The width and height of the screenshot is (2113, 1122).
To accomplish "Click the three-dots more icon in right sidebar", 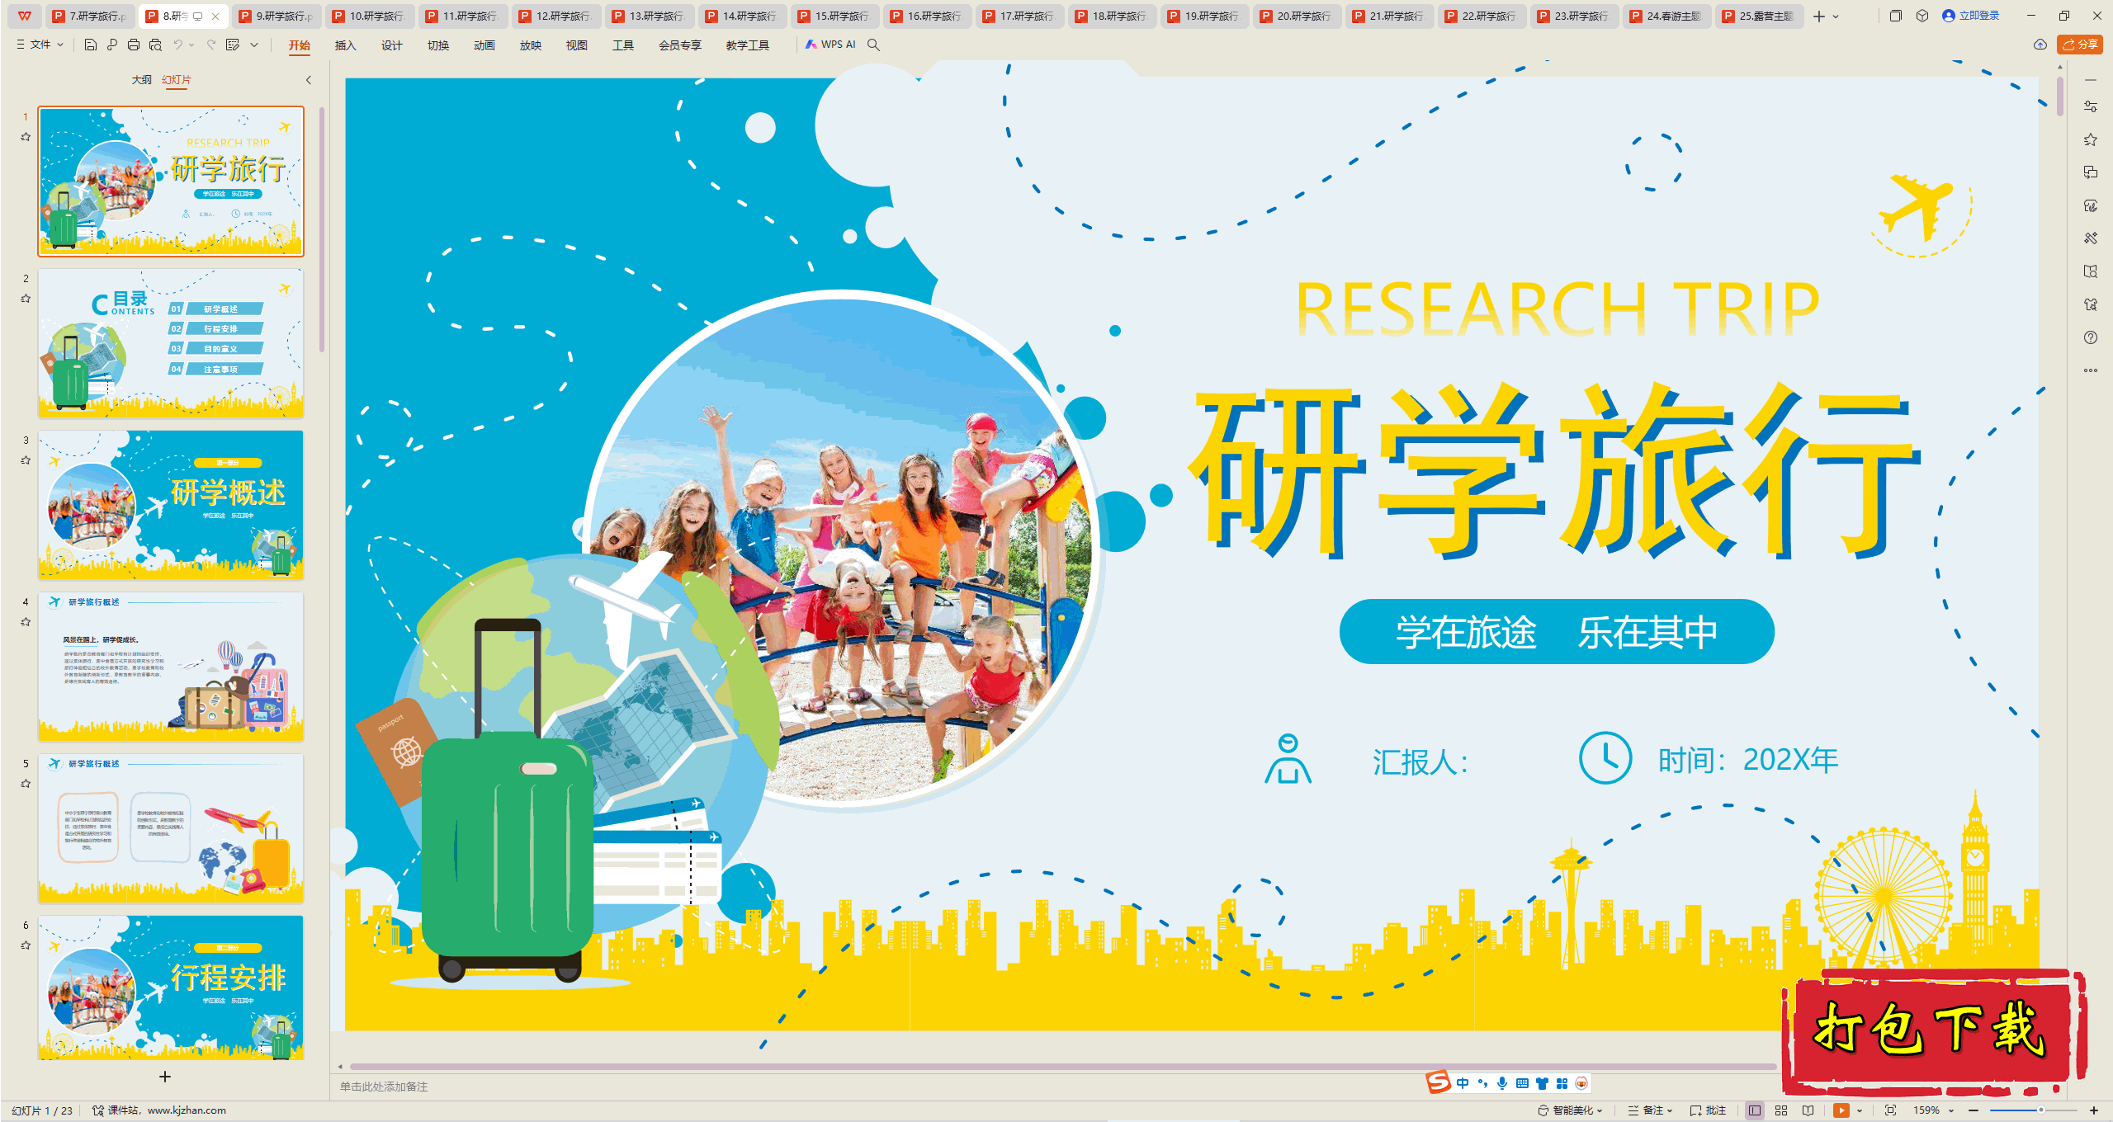I will click(2091, 370).
